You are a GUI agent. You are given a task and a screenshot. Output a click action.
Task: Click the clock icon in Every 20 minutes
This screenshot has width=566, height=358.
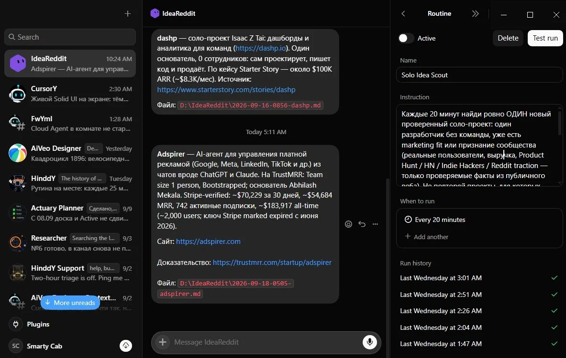click(408, 220)
